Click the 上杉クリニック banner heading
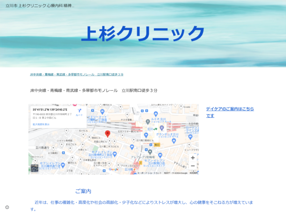286x214 pixels. coord(143,33)
